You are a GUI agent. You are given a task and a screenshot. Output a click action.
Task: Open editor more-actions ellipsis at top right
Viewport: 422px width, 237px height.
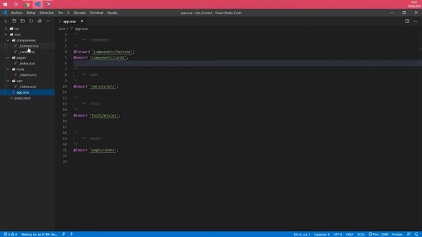click(x=415, y=21)
